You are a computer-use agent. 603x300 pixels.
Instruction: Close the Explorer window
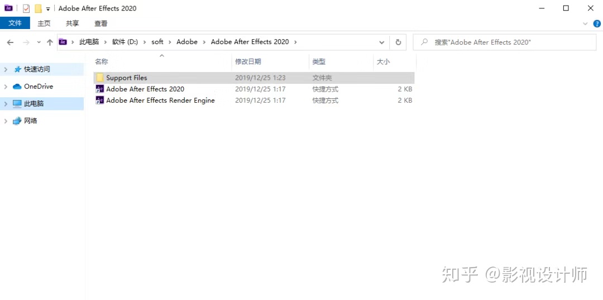(590, 8)
